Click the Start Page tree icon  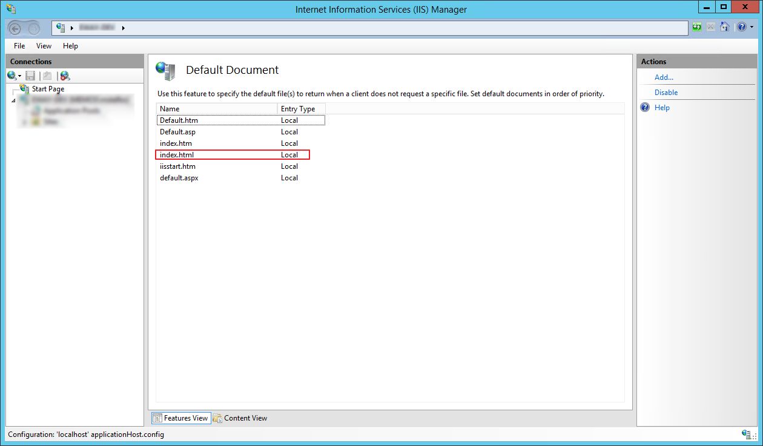24,89
